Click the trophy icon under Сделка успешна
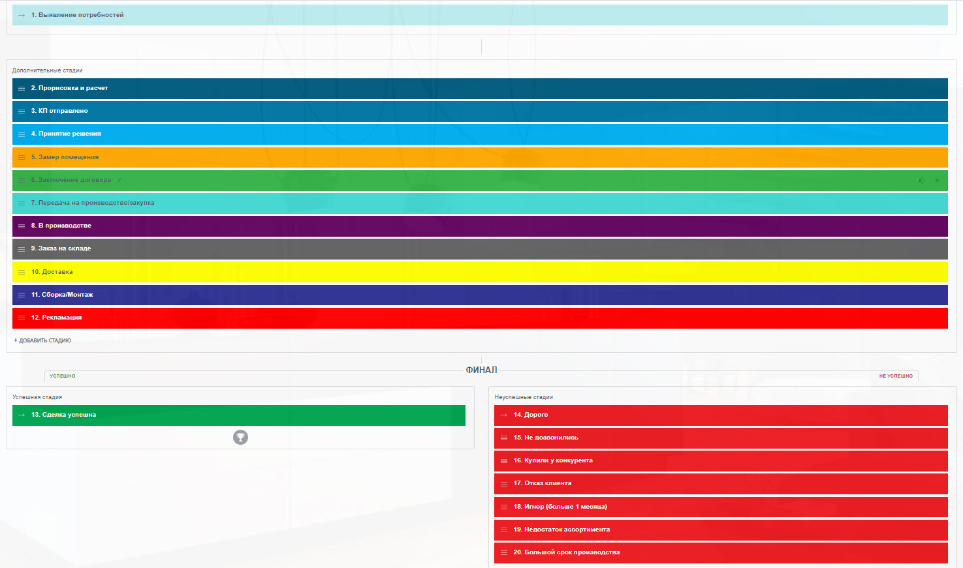This screenshot has width=963, height=568. tap(240, 438)
